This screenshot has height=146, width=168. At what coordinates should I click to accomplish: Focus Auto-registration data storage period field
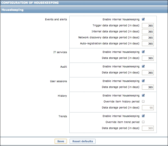click(148, 44)
